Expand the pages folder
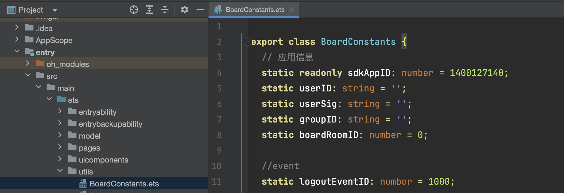The height and width of the screenshot is (193, 564). coord(60,147)
